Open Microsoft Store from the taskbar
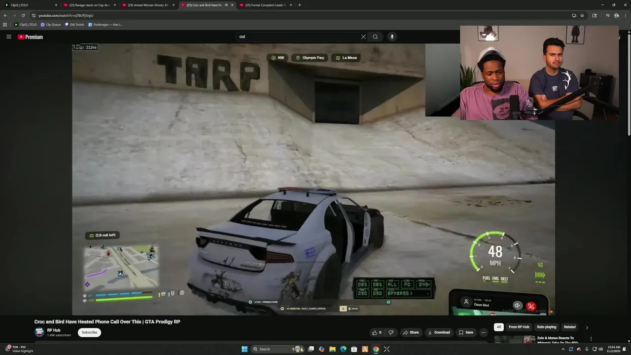This screenshot has height=355, width=631. pyautogui.click(x=354, y=349)
